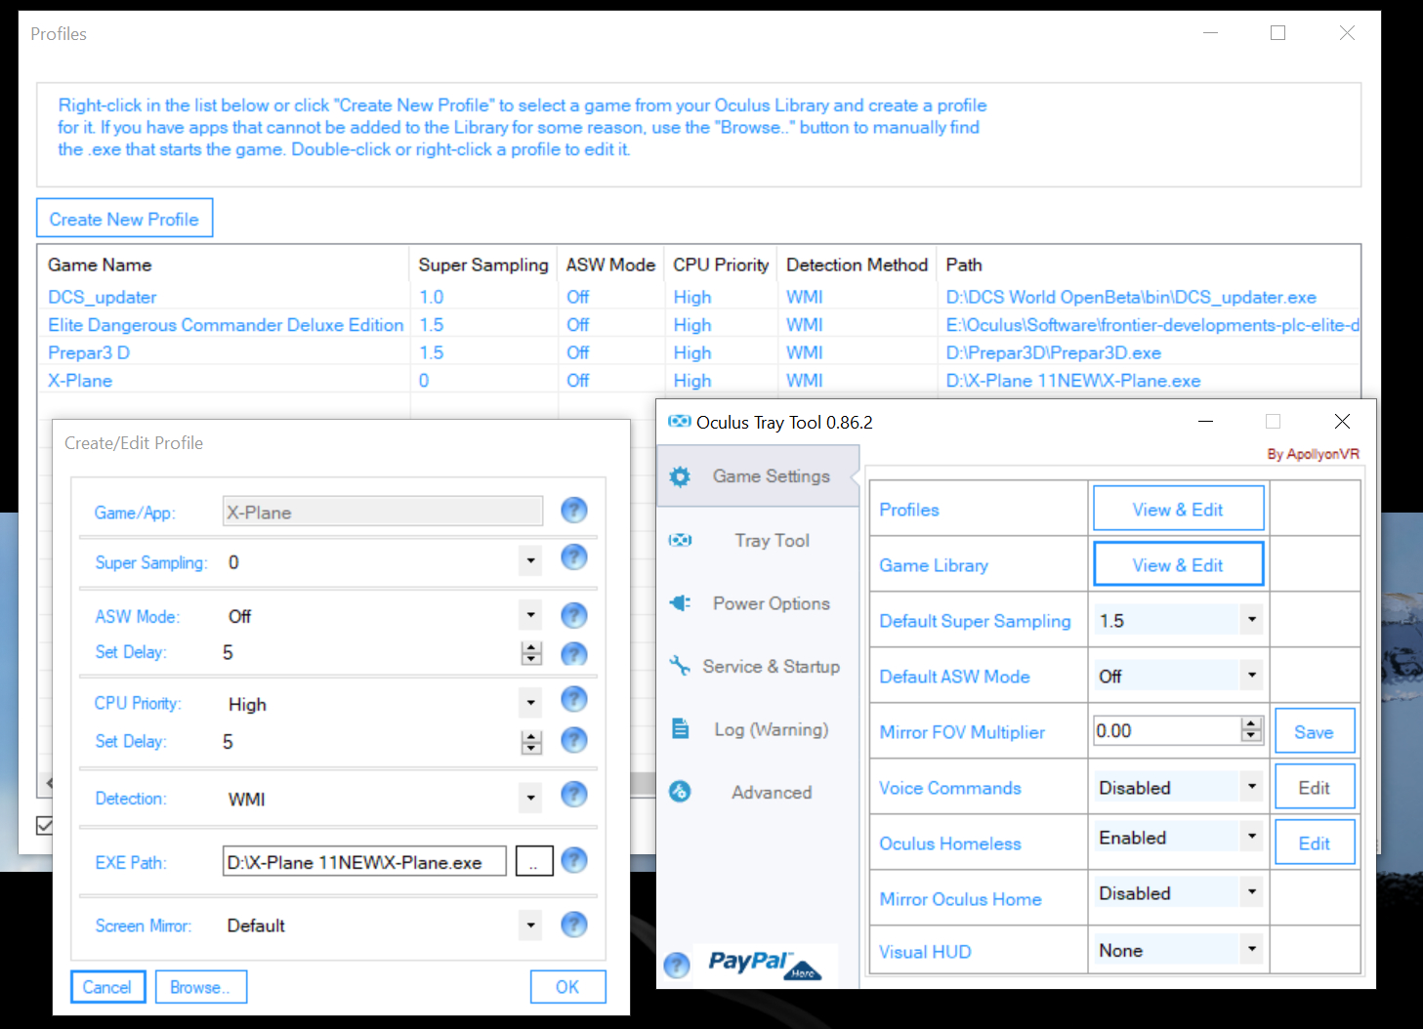Open help icon for CPU Priority
This screenshot has height=1029, width=1423.
point(574,699)
